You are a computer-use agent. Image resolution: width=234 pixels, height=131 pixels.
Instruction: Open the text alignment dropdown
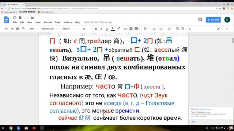[x=146, y=29]
